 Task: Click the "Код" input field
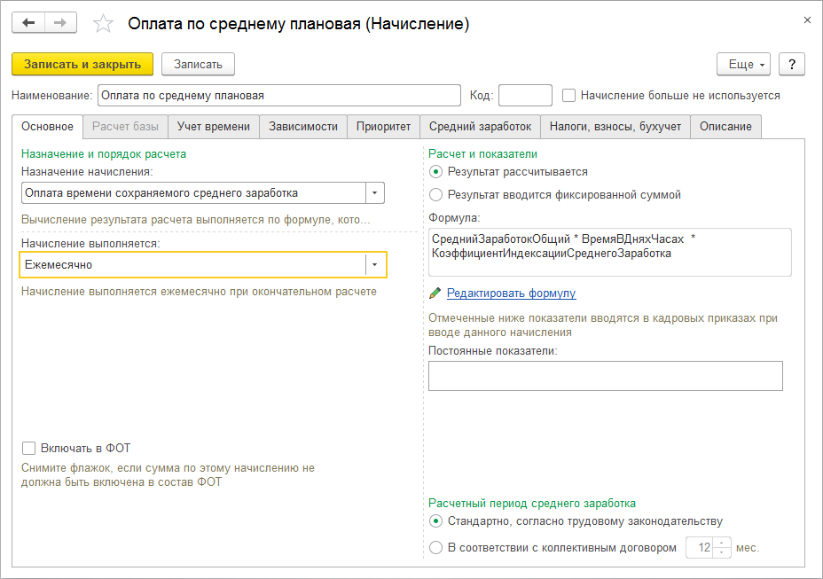tap(525, 95)
